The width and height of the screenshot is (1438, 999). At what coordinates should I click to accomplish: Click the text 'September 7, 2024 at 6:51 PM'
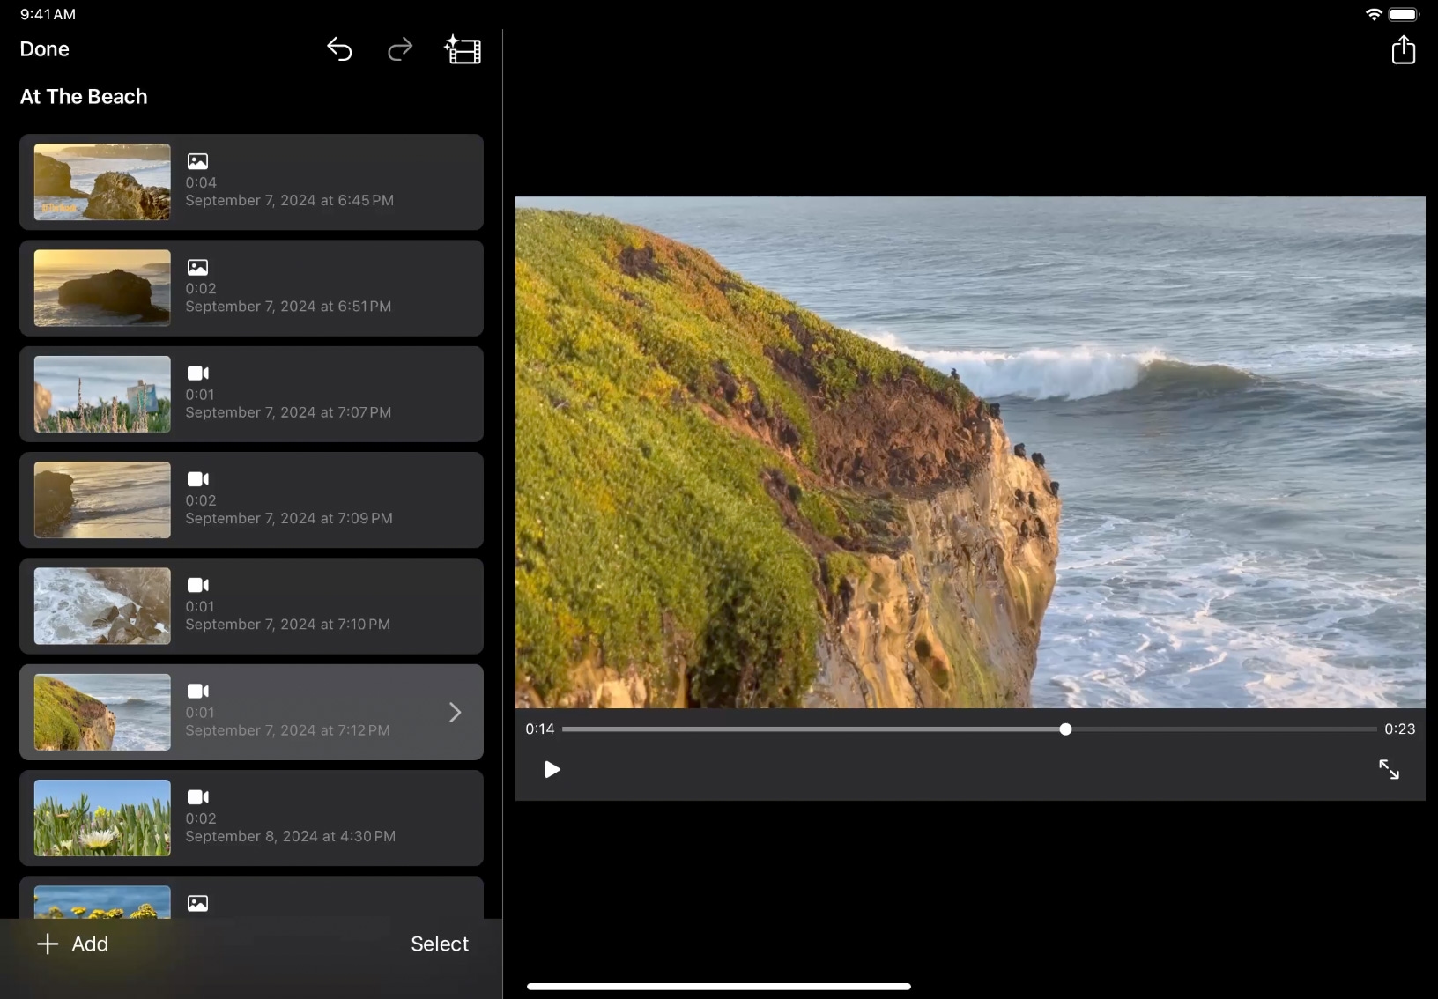pos(288,307)
